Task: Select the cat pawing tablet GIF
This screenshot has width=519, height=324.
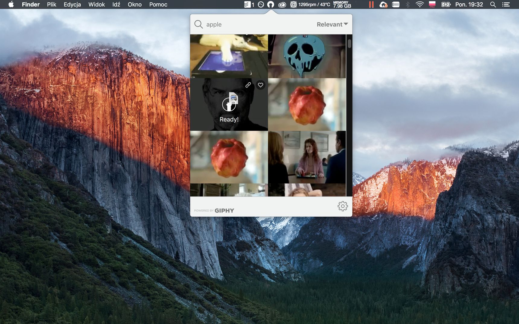Action: tap(229, 56)
